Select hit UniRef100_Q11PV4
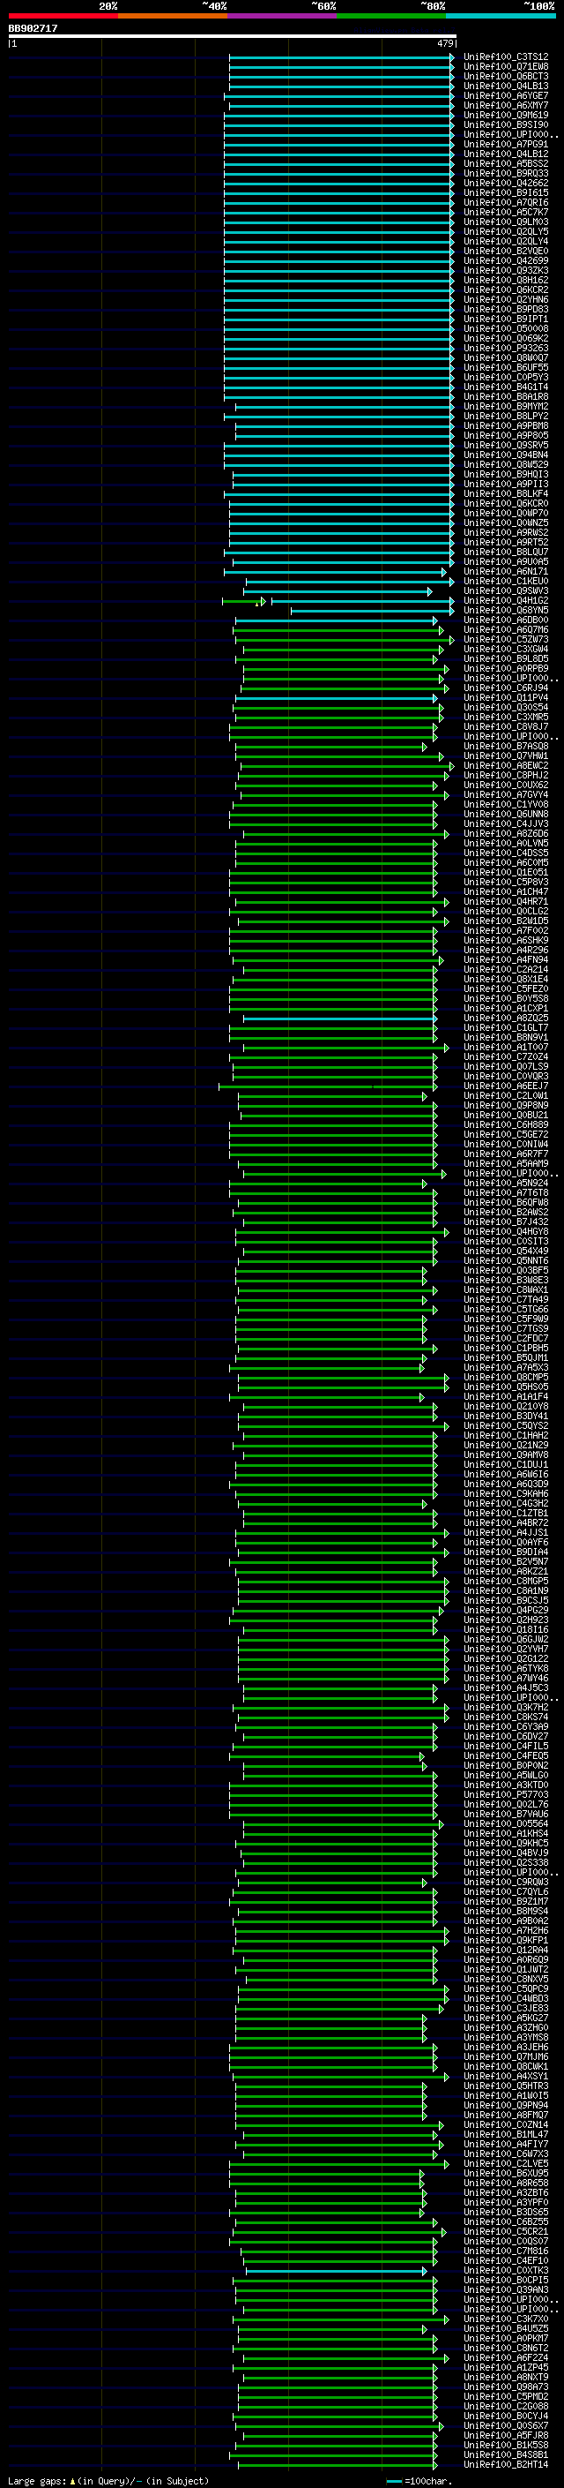Viewport: 564px width, 2488px height. coord(506,697)
